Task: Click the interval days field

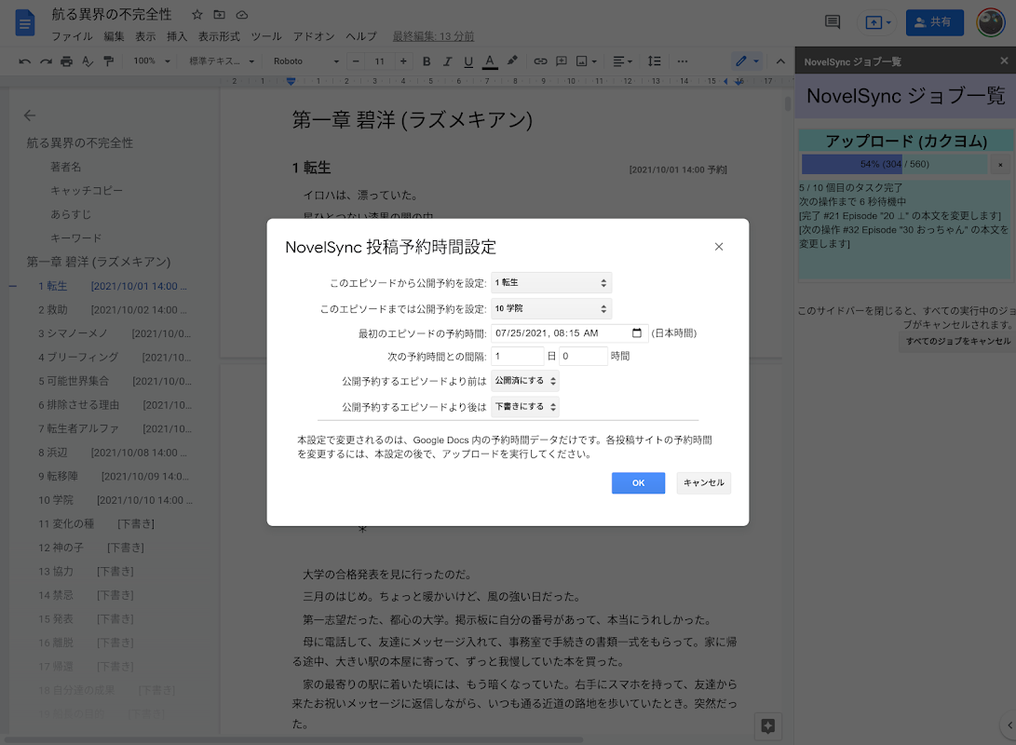Action: coord(517,357)
